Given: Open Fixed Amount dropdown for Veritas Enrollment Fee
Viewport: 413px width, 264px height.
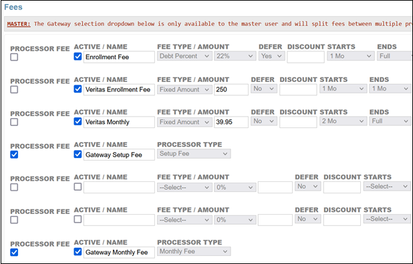Looking at the screenshot, I should (x=184, y=89).
